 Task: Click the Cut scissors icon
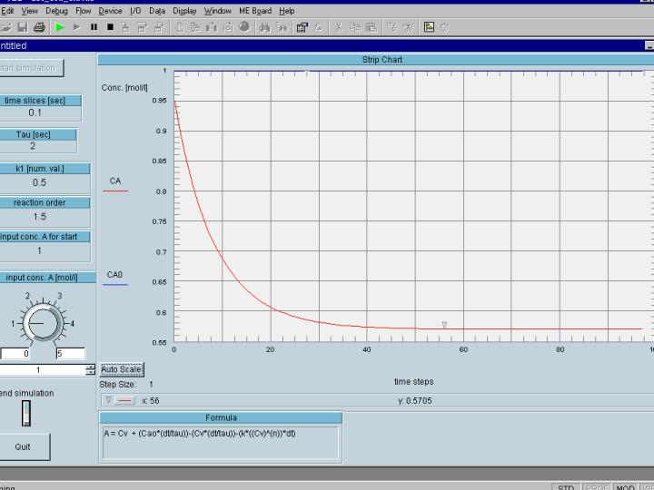pos(339,27)
